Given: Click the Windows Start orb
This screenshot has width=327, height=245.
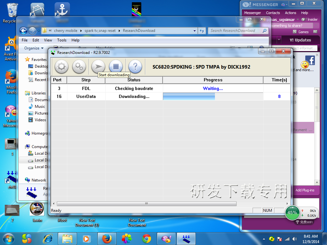Looking at the screenshot, I should click(8, 238).
